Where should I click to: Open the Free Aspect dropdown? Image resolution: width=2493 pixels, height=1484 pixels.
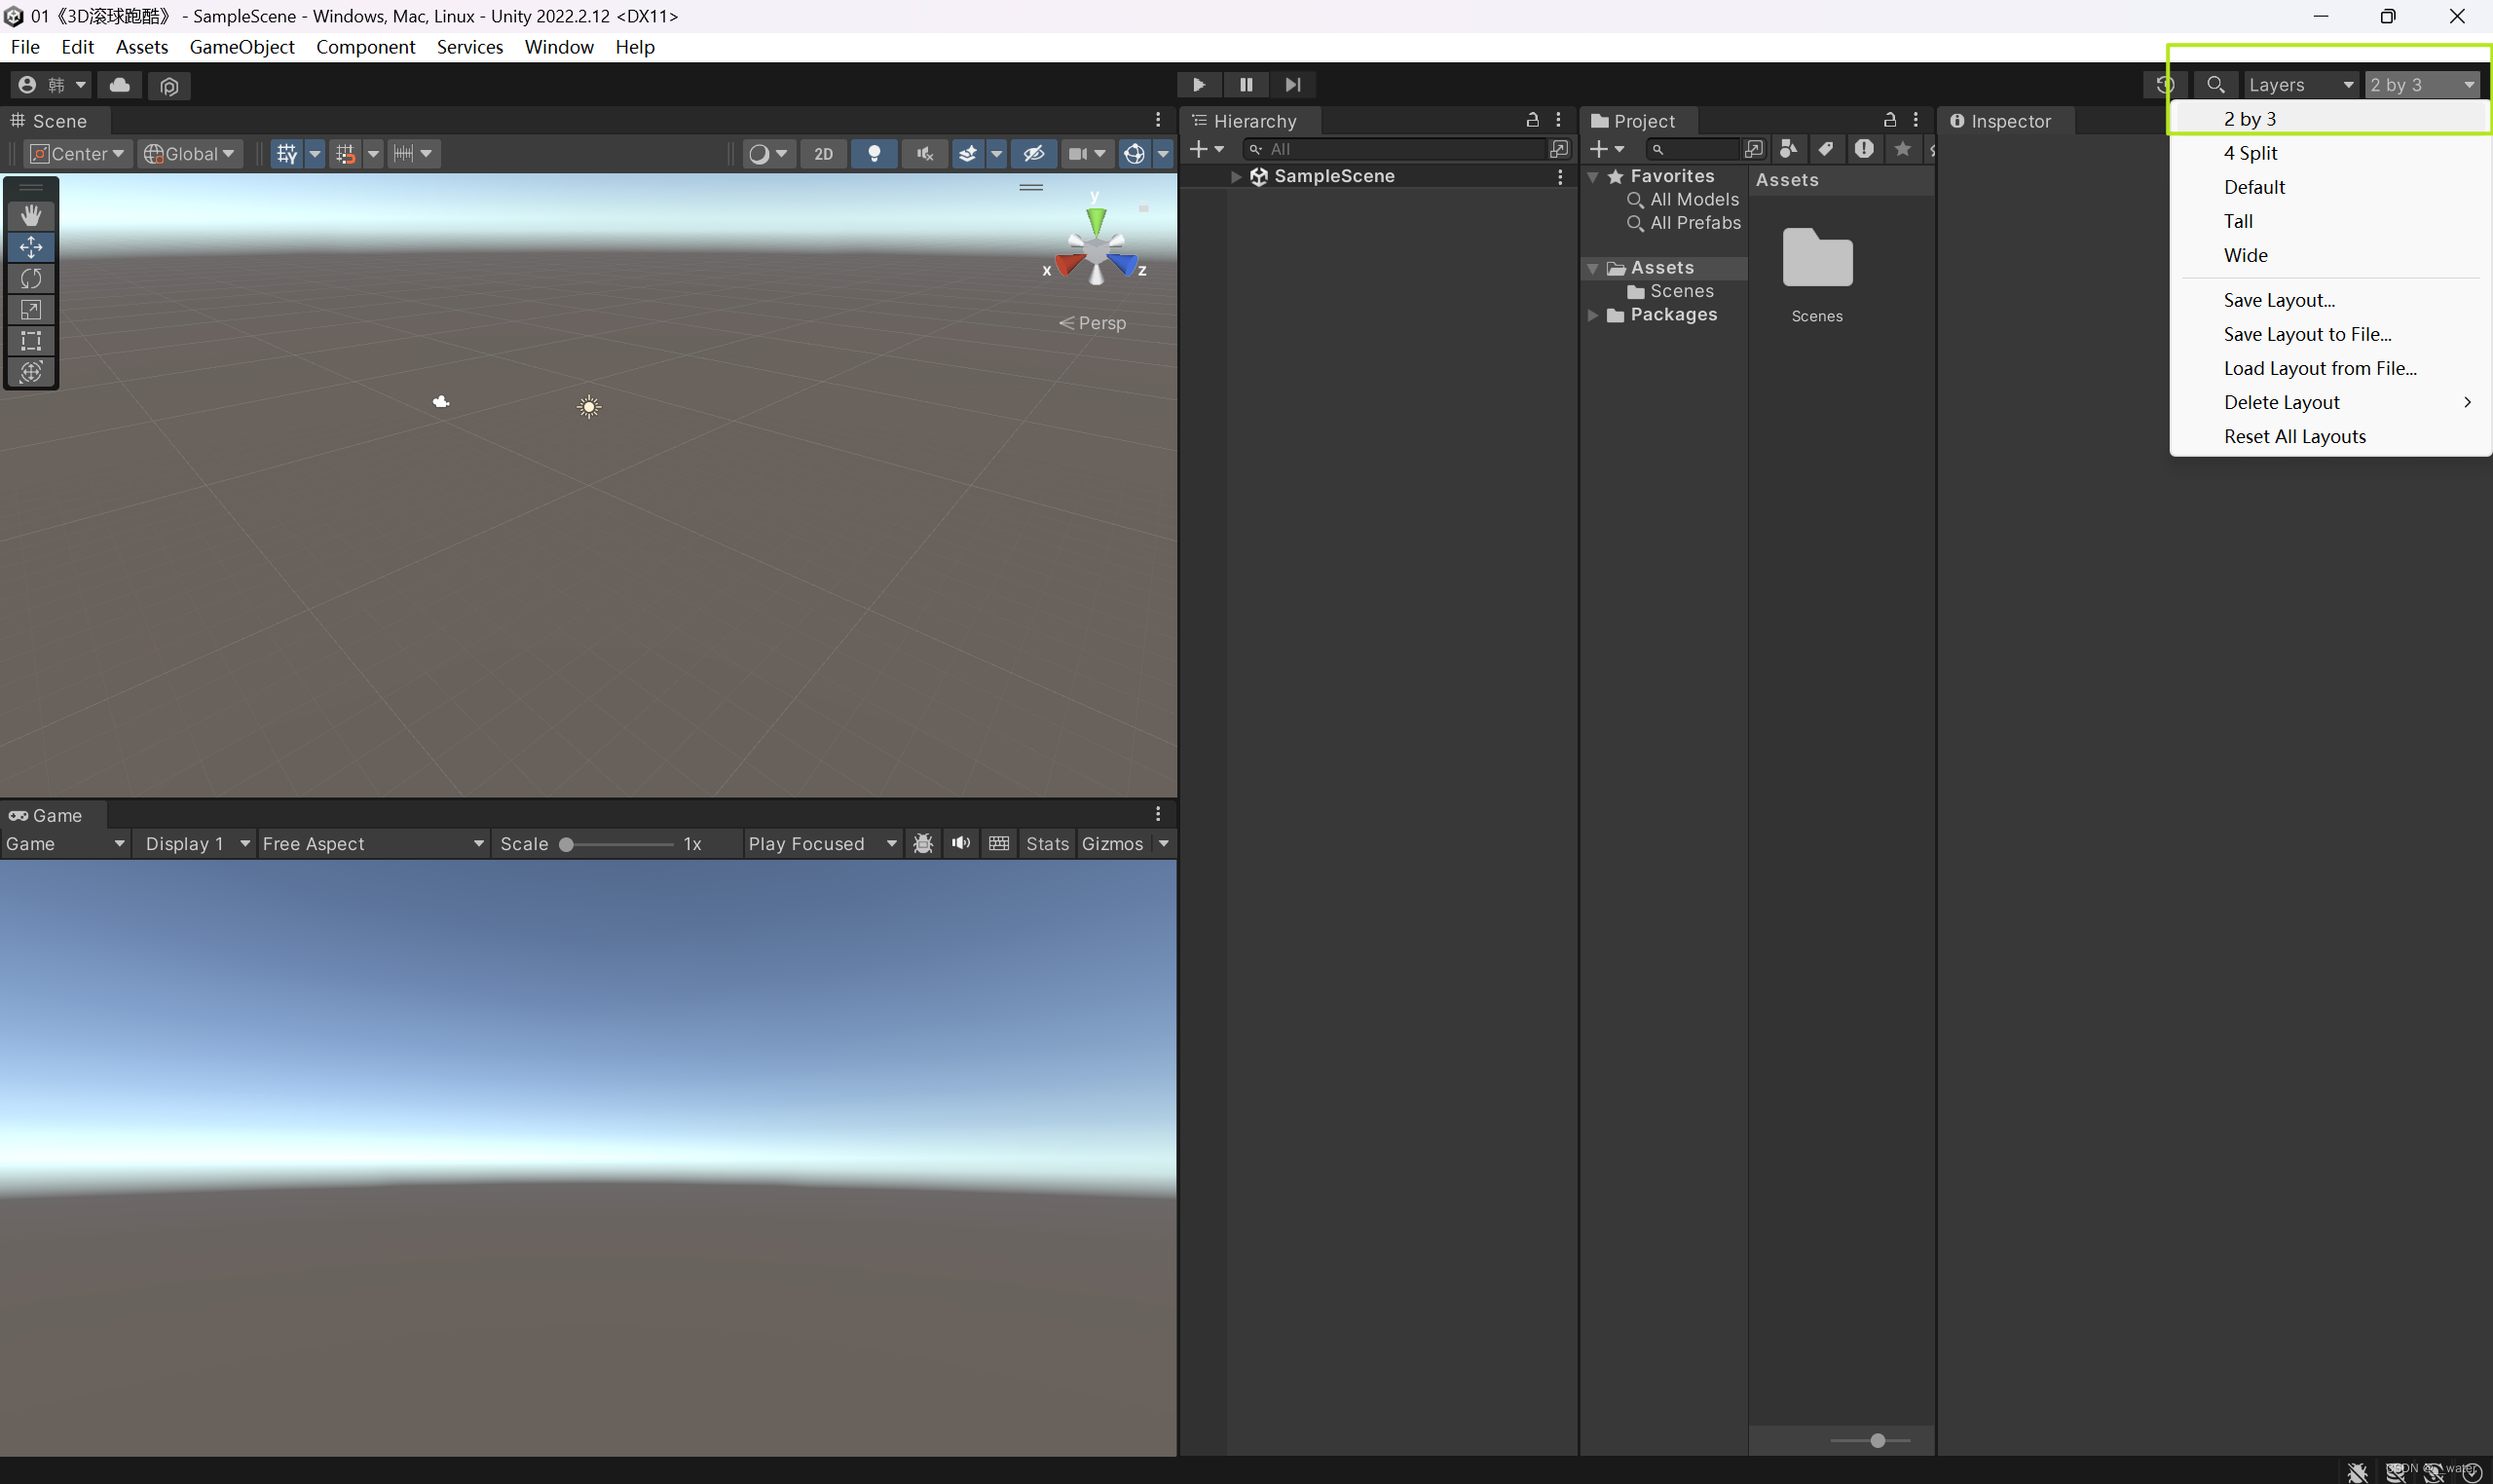tap(372, 844)
